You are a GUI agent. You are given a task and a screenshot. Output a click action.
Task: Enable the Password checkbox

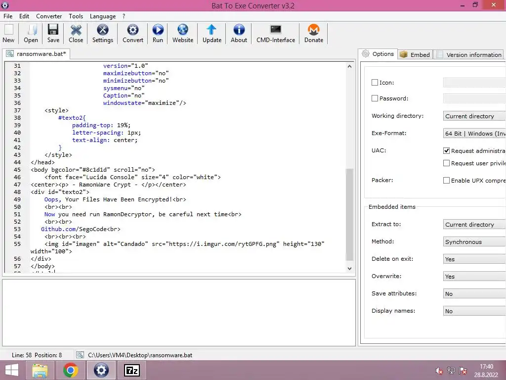coord(375,98)
